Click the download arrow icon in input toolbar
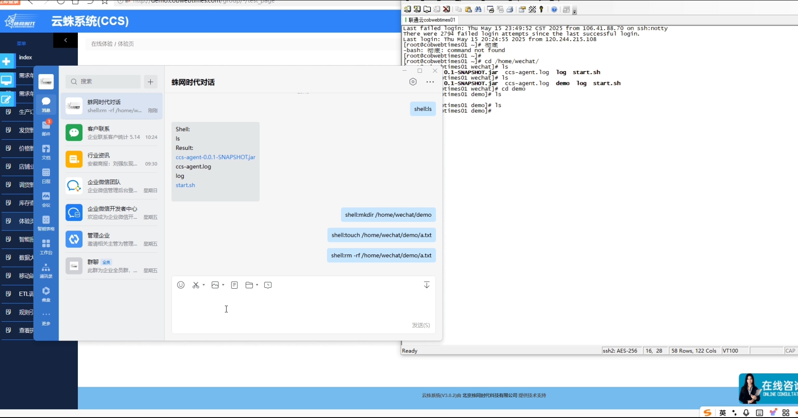This screenshot has height=418, width=798. click(x=427, y=285)
